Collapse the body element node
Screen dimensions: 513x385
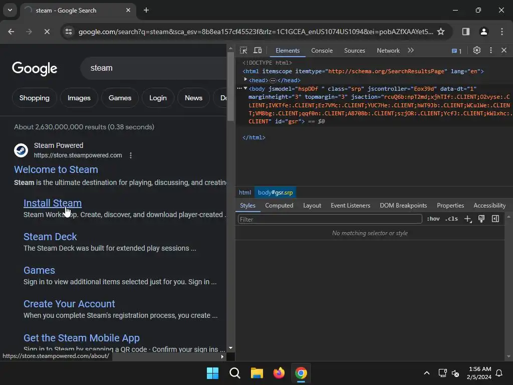(245, 88)
